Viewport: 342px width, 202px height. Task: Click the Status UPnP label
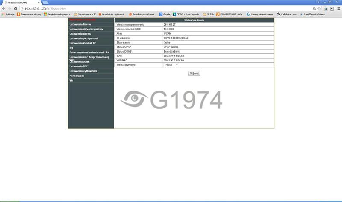click(124, 47)
